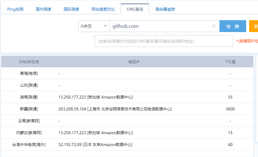Click TTL value 55
This screenshot has height=157, width=258.
(230, 97)
